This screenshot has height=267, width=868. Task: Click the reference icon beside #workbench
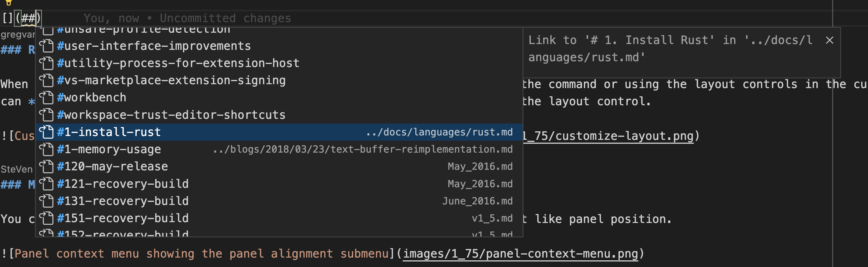pos(47,97)
